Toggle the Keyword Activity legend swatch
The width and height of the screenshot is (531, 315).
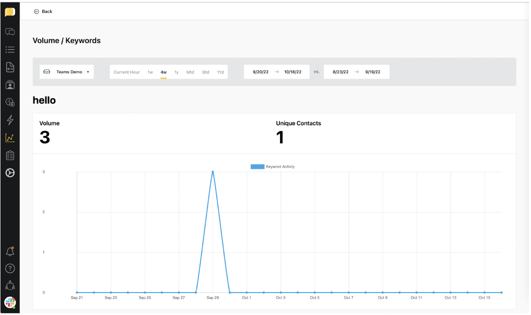pyautogui.click(x=257, y=167)
